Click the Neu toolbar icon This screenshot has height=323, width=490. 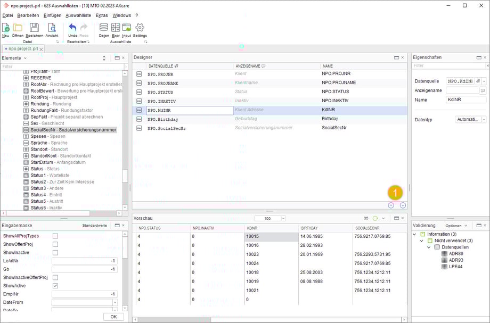(6, 28)
